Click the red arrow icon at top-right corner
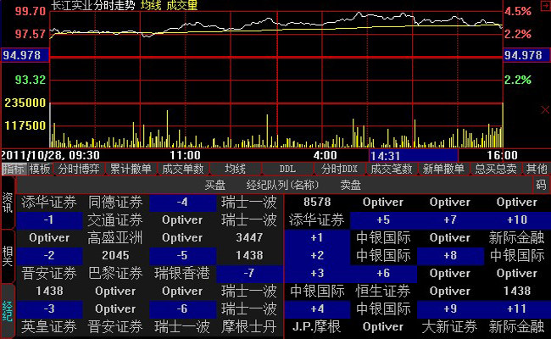Screen dimensions: 551x339 pyautogui.click(x=546, y=5)
